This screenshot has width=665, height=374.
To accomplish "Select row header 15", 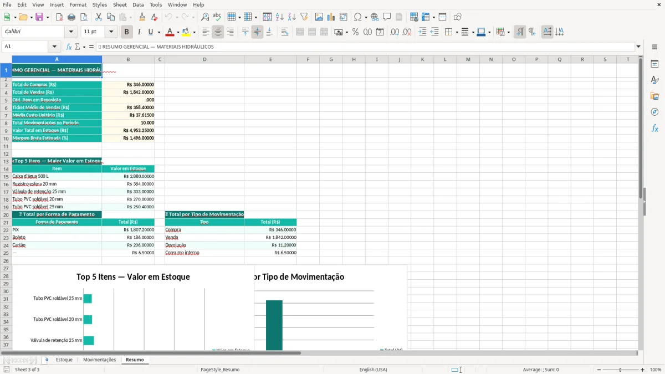I will (6, 176).
